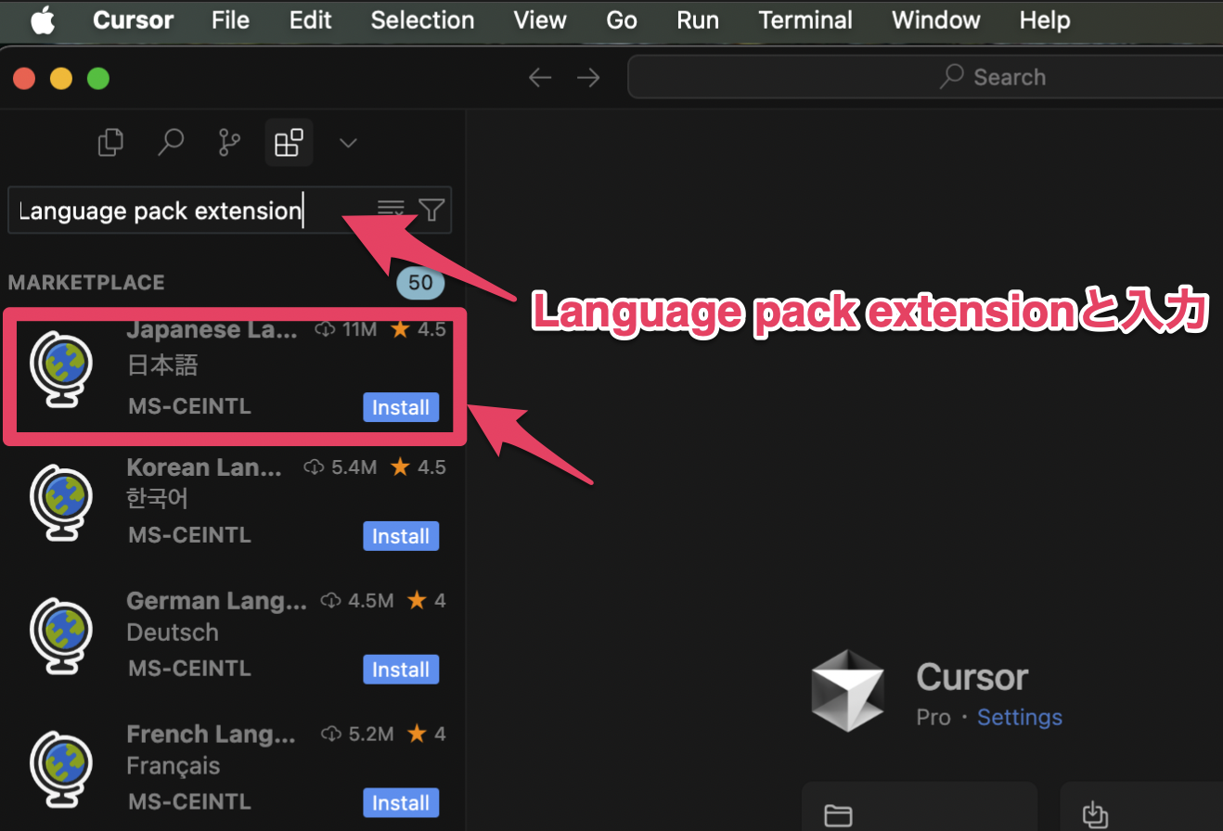Select the 한국어 extension description
This screenshot has width=1223, height=831.
157,498
